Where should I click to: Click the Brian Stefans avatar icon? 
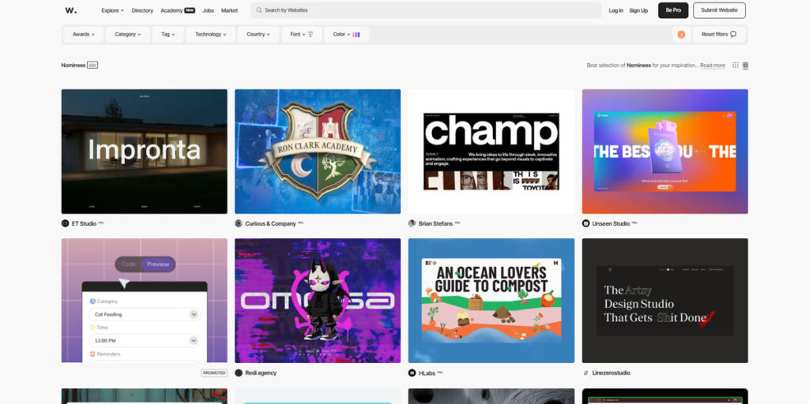click(412, 223)
